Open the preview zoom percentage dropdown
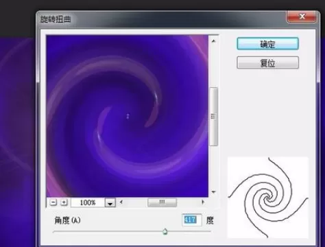The image size is (325, 247). 110,202
